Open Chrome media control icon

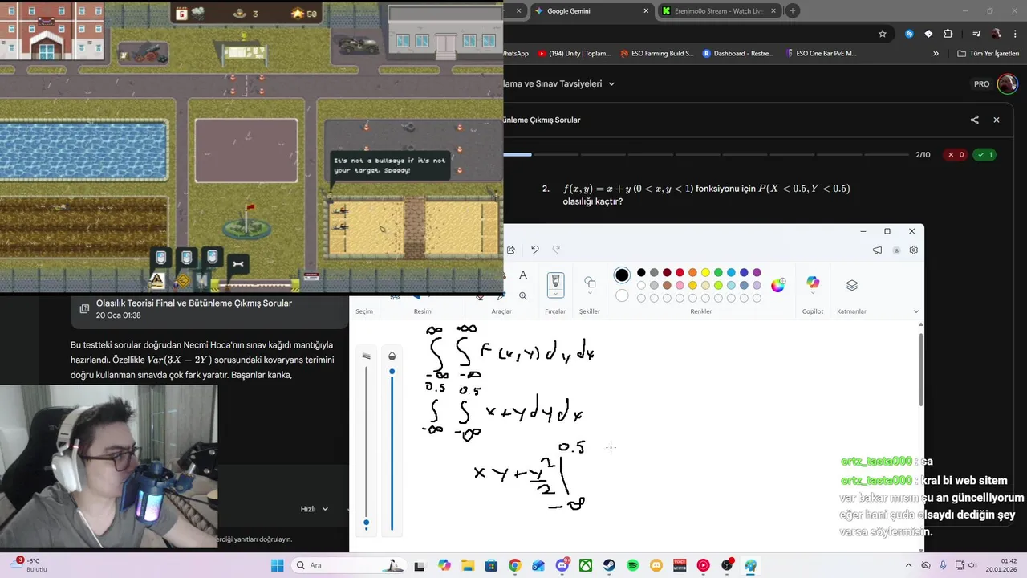pyautogui.click(x=976, y=34)
